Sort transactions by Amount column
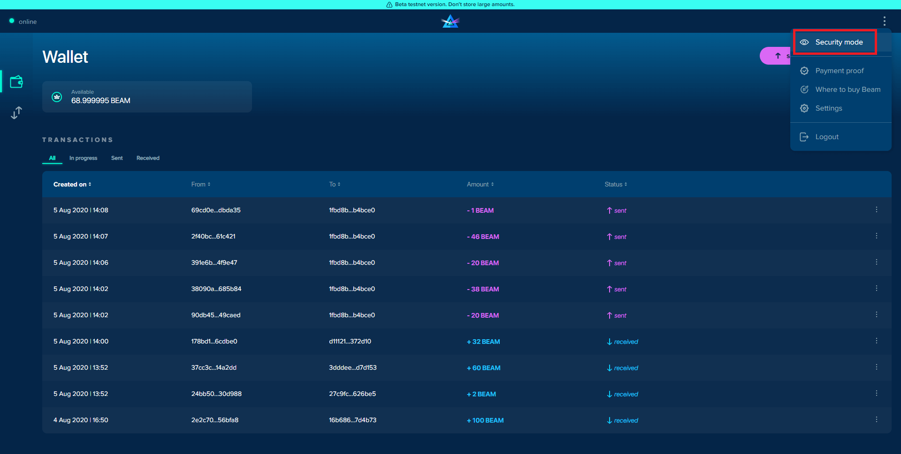 pos(480,185)
